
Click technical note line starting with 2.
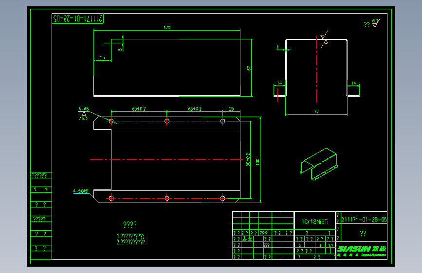(131, 242)
